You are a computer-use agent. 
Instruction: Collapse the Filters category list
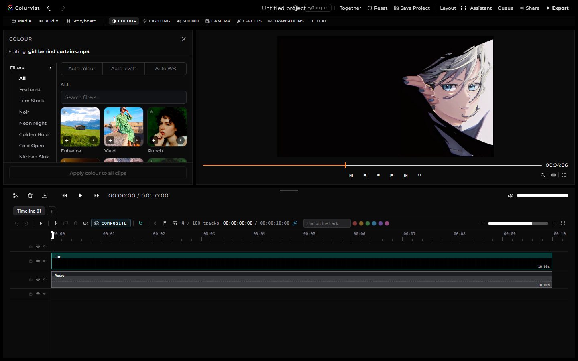pyautogui.click(x=51, y=68)
